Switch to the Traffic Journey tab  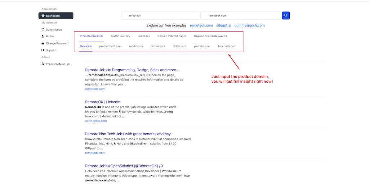click(x=120, y=36)
